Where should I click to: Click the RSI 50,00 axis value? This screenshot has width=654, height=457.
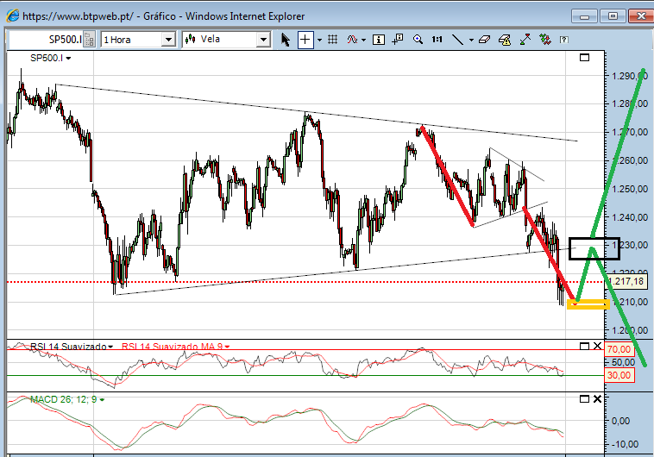(623, 362)
